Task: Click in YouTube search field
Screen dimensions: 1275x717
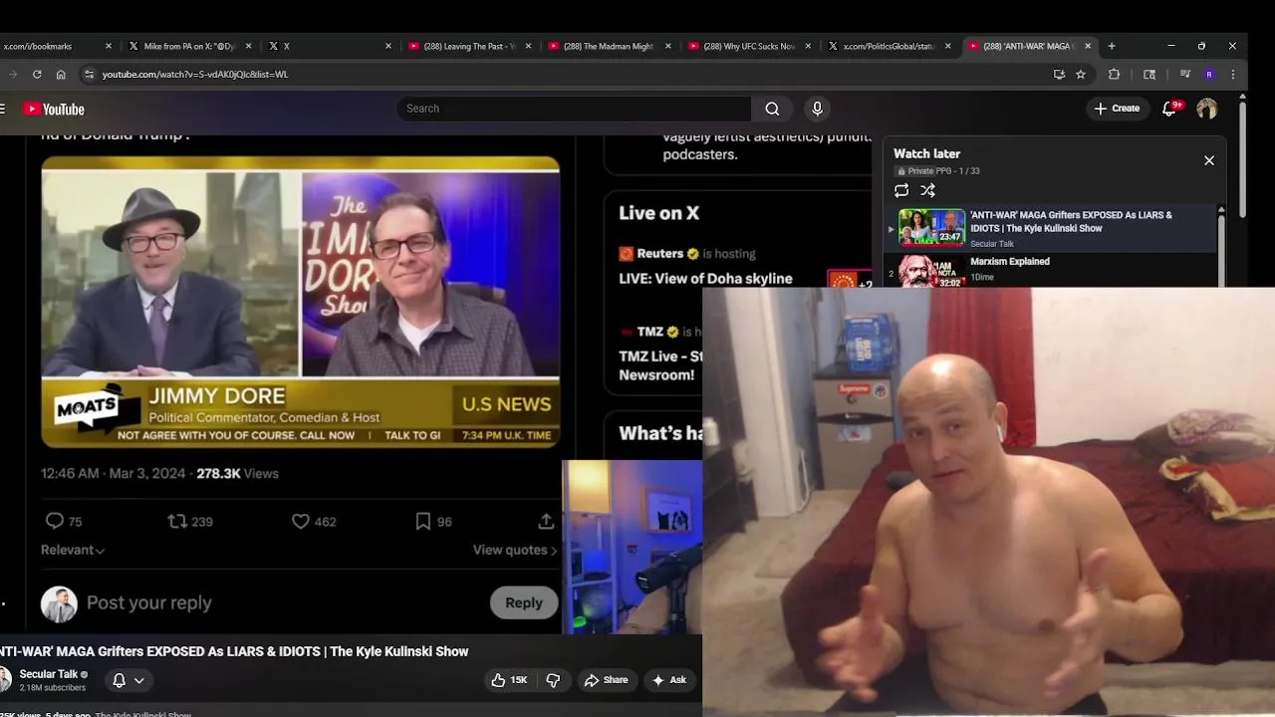Action: pyautogui.click(x=574, y=109)
